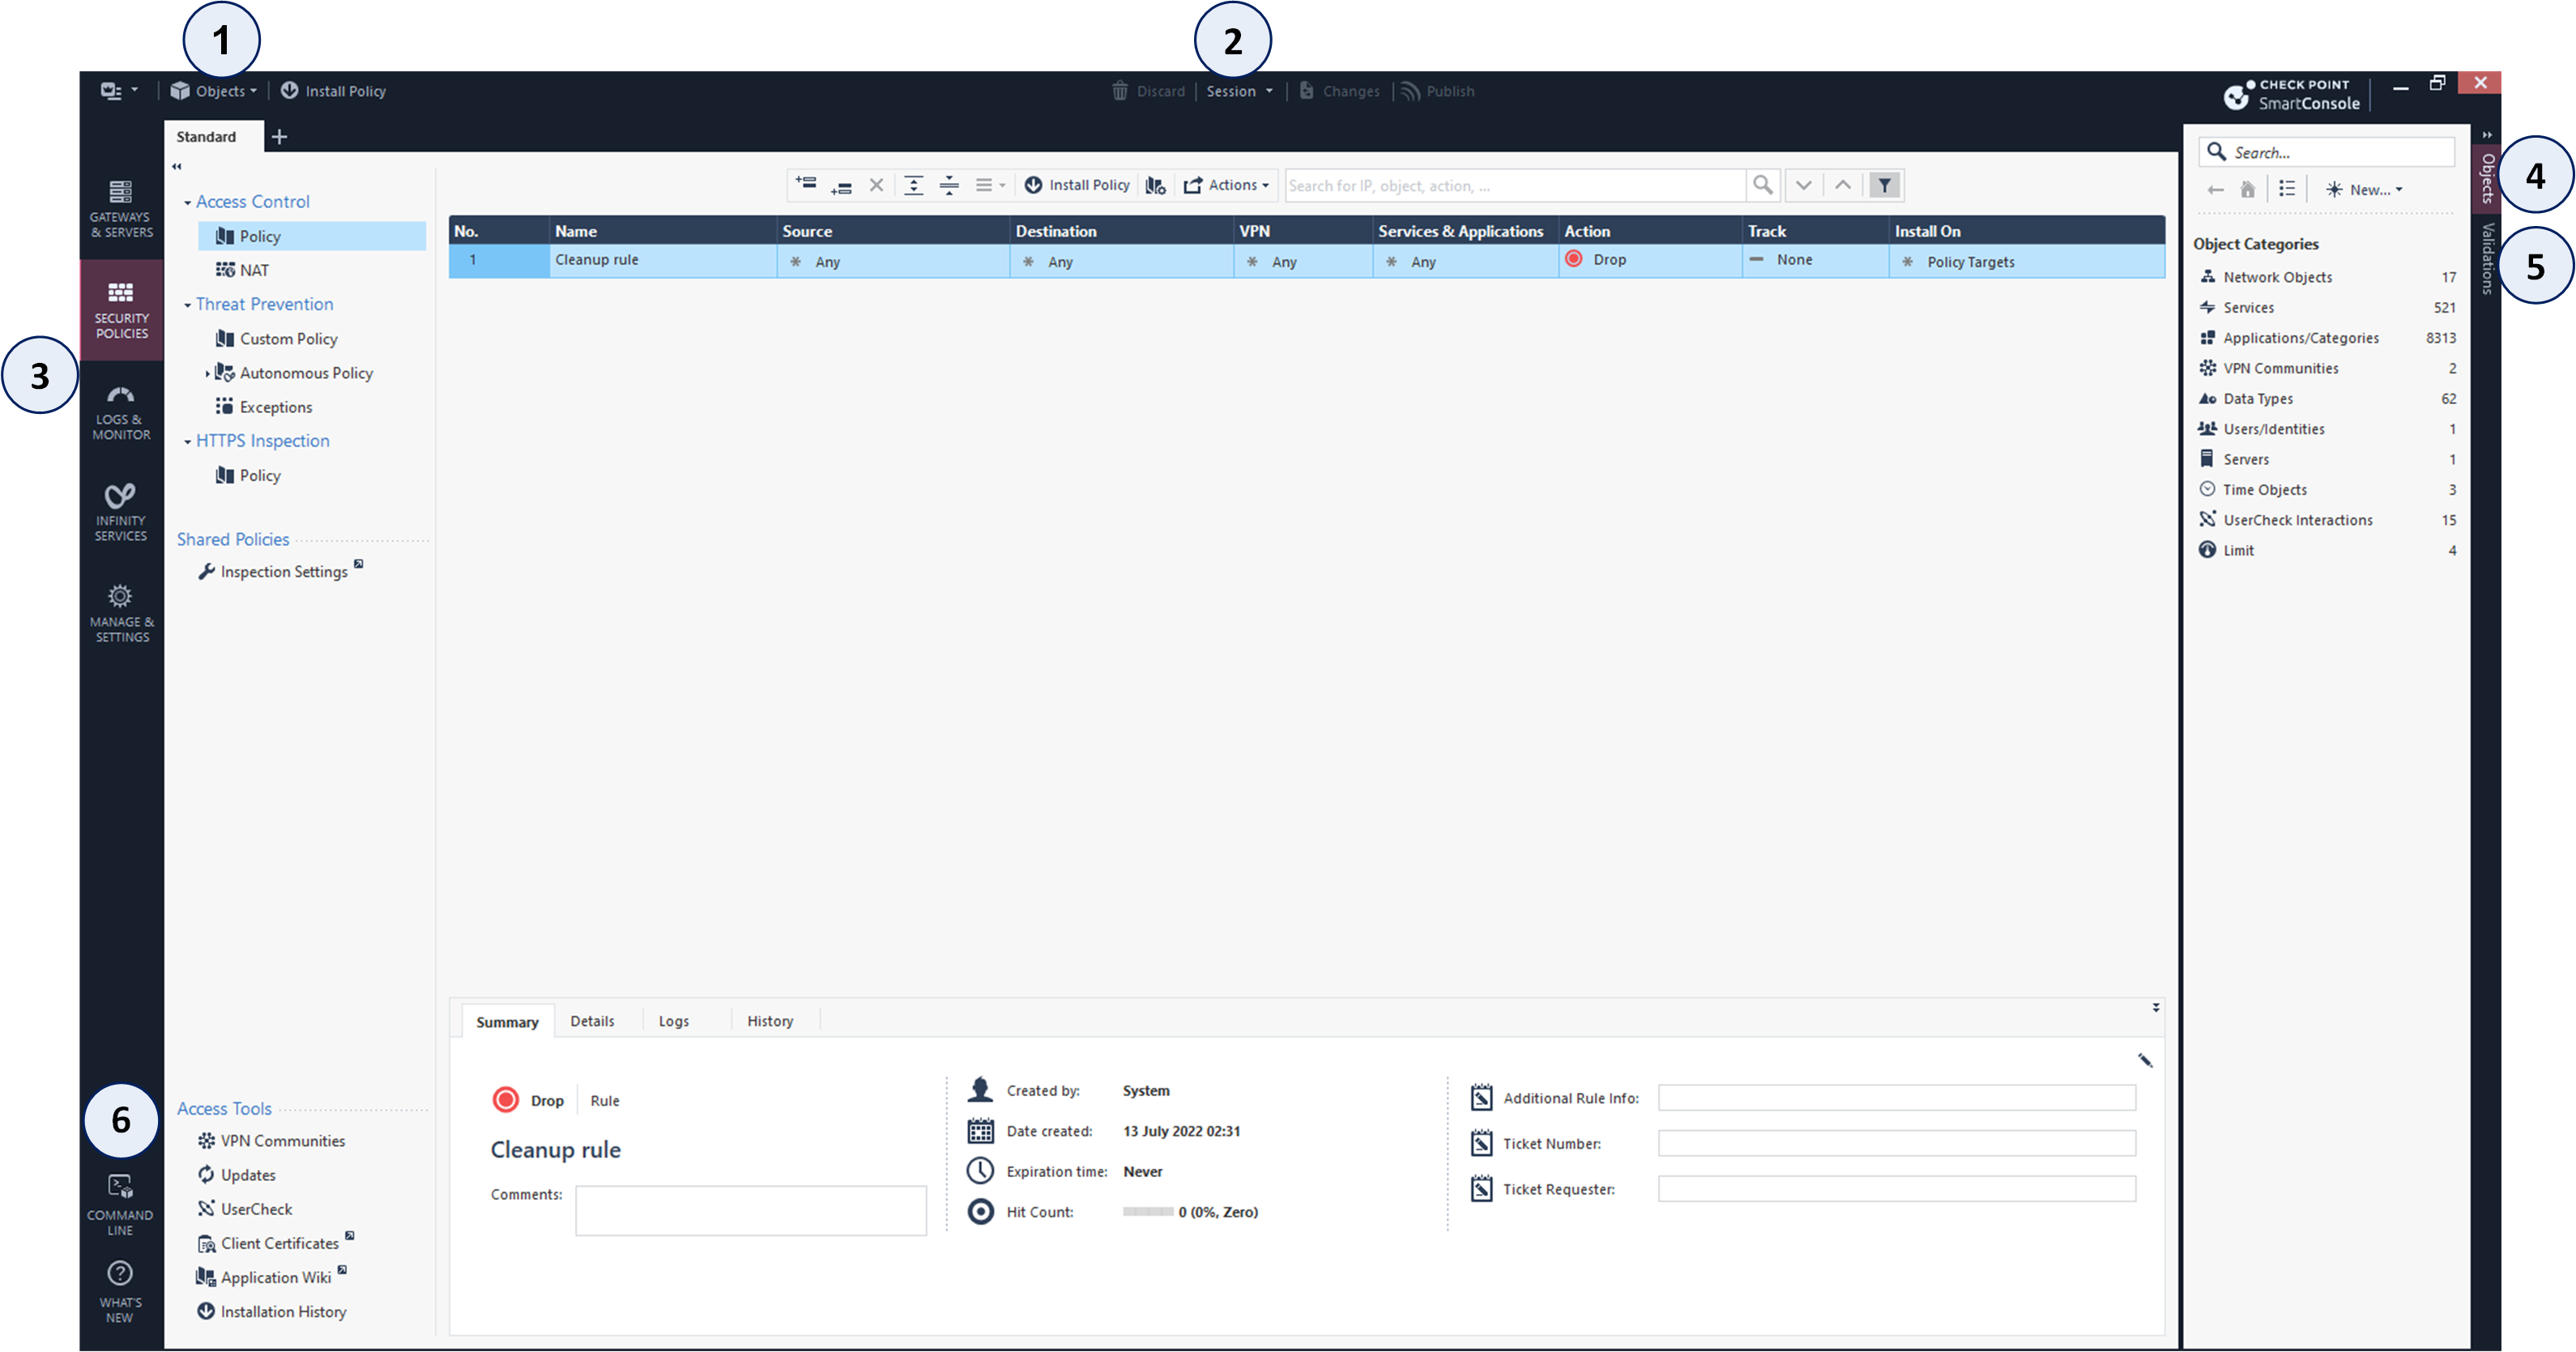Image resolution: width=2576 pixels, height=1352 pixels.
Task: Click home icon in Objects panel
Action: tap(2247, 189)
